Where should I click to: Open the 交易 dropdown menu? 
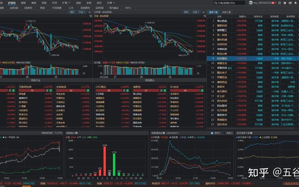tap(111, 3)
